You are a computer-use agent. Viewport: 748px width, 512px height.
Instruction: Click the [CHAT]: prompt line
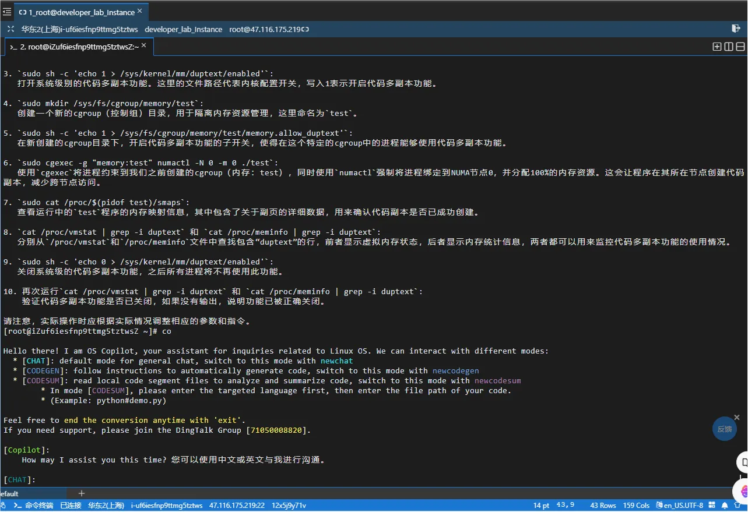point(19,480)
